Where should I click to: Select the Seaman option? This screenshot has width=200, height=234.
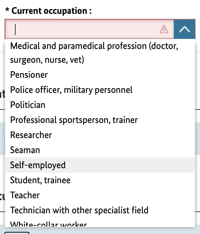click(x=25, y=150)
